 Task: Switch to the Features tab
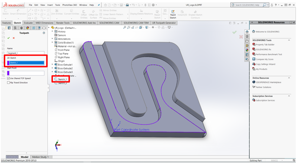[7, 23]
